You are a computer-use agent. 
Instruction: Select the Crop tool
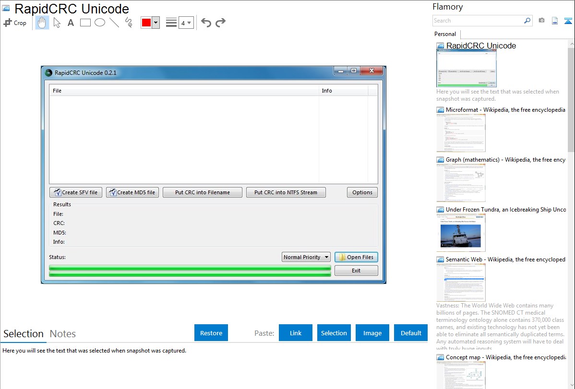(x=15, y=23)
